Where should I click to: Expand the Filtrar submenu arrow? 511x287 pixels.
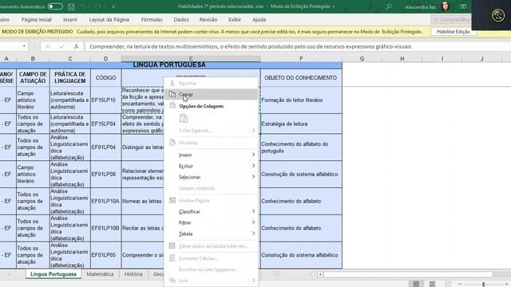click(x=253, y=222)
